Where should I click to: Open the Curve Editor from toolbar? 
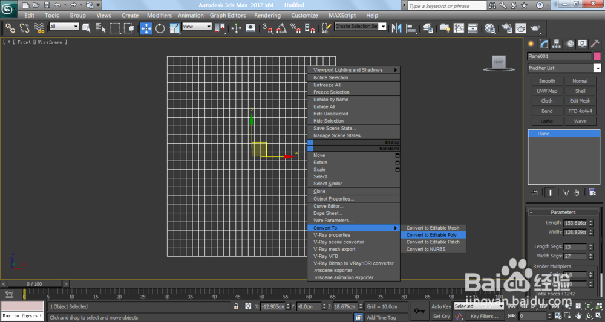(x=459, y=28)
